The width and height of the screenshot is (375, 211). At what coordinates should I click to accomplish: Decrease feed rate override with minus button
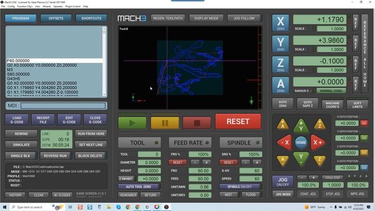[x=195, y=162]
